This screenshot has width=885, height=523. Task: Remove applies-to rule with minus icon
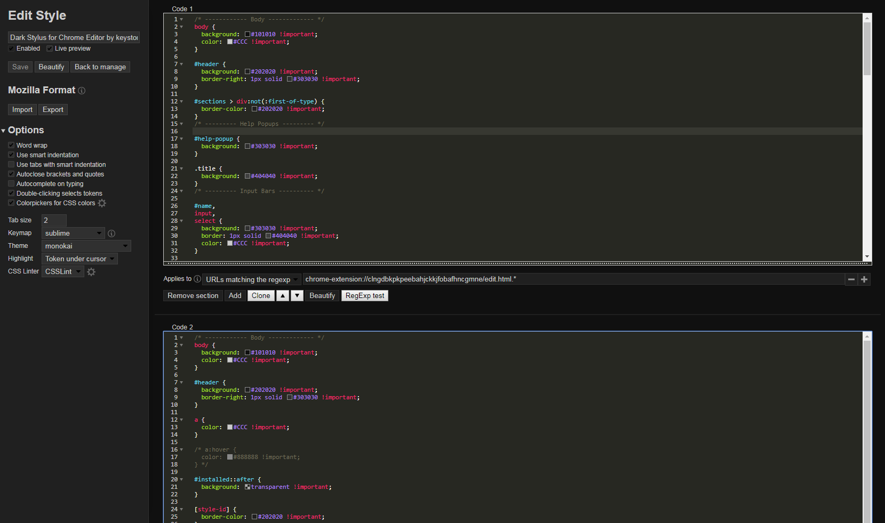pos(851,279)
